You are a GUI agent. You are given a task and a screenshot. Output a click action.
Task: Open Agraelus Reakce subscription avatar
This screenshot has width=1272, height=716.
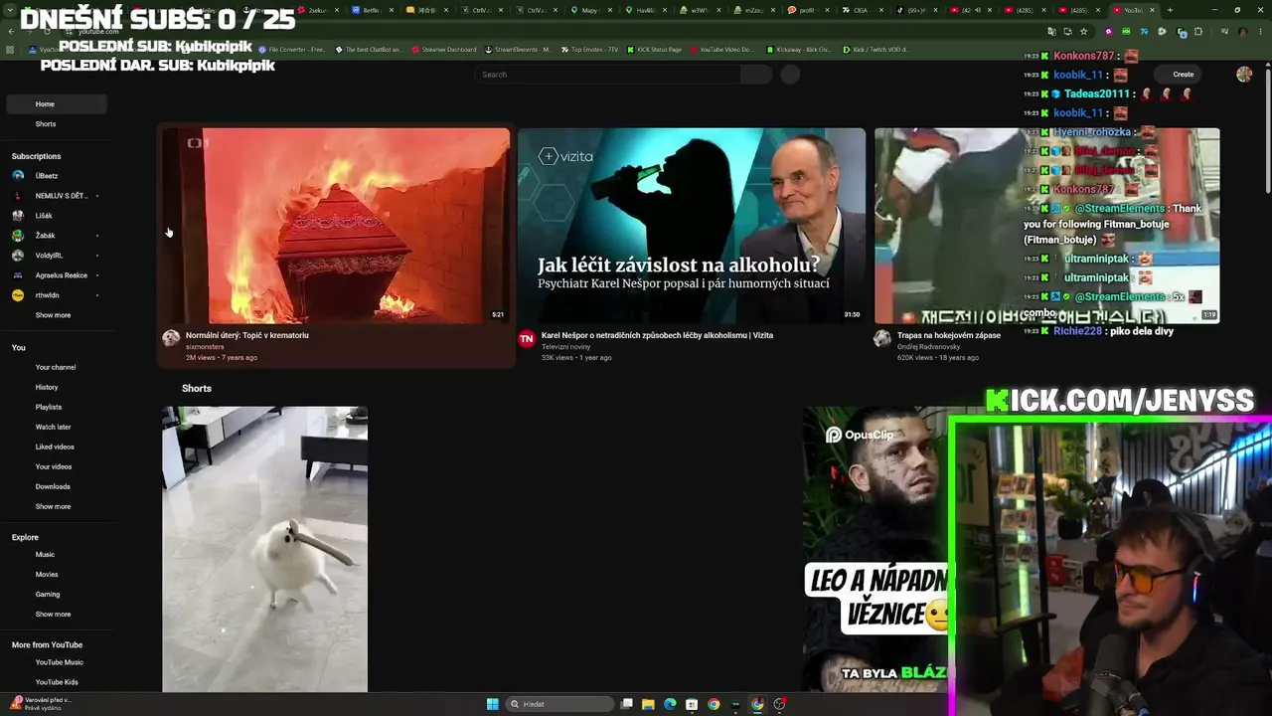(18, 275)
